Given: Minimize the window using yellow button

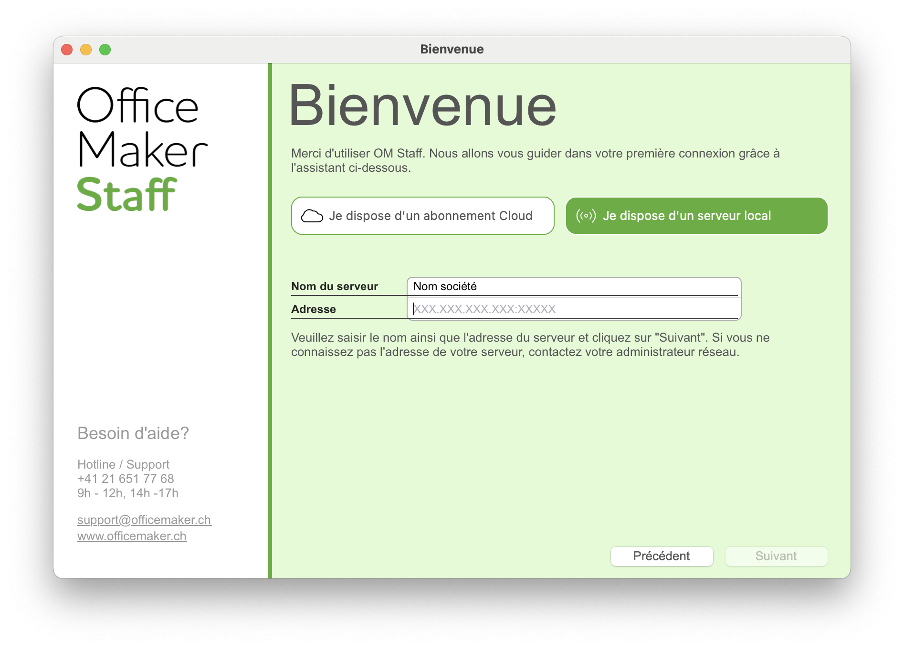Looking at the screenshot, I should point(86,50).
